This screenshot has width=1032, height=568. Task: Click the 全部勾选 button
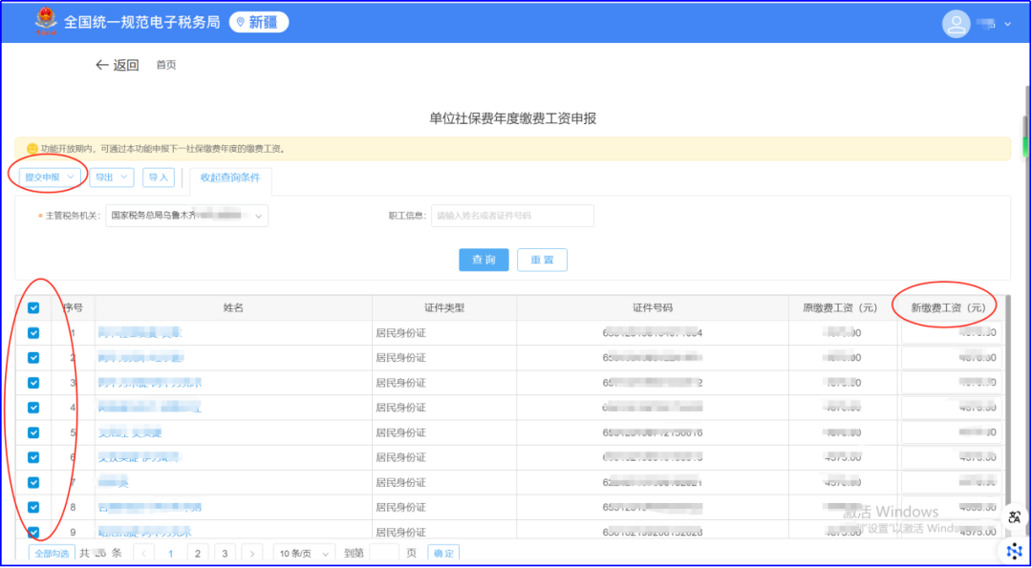click(x=52, y=554)
